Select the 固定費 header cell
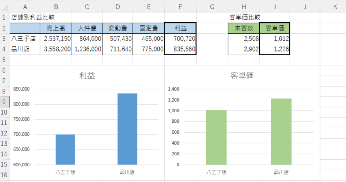 click(148, 28)
